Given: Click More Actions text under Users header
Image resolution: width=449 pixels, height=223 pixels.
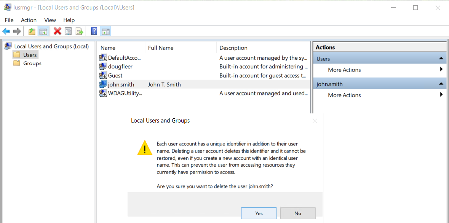Looking at the screenshot, I should pyautogui.click(x=344, y=70).
